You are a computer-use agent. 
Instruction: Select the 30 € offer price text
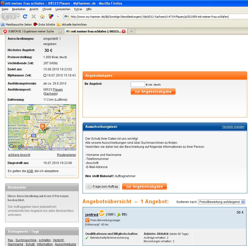[x=240, y=212]
